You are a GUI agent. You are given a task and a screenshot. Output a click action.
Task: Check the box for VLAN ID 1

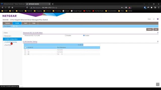(25, 50)
